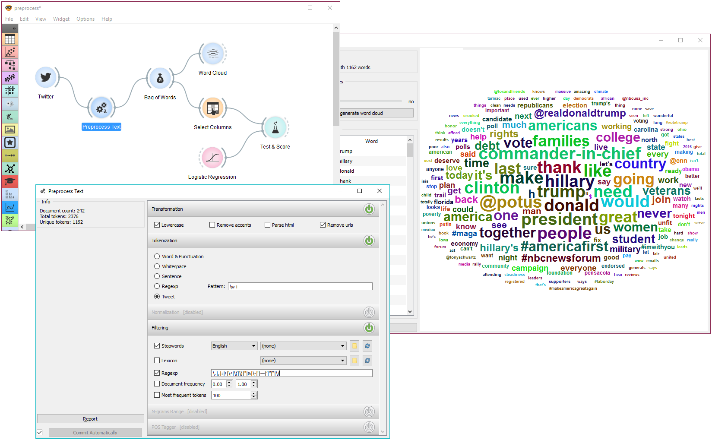
Task: Enable the Normalization power button
Action: (369, 312)
